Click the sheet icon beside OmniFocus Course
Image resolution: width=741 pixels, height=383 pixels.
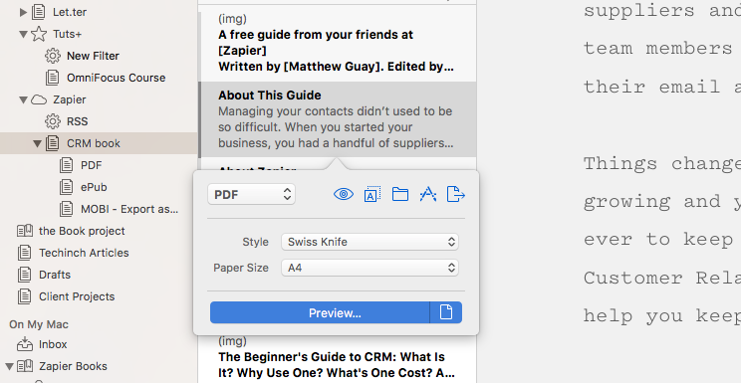point(53,78)
